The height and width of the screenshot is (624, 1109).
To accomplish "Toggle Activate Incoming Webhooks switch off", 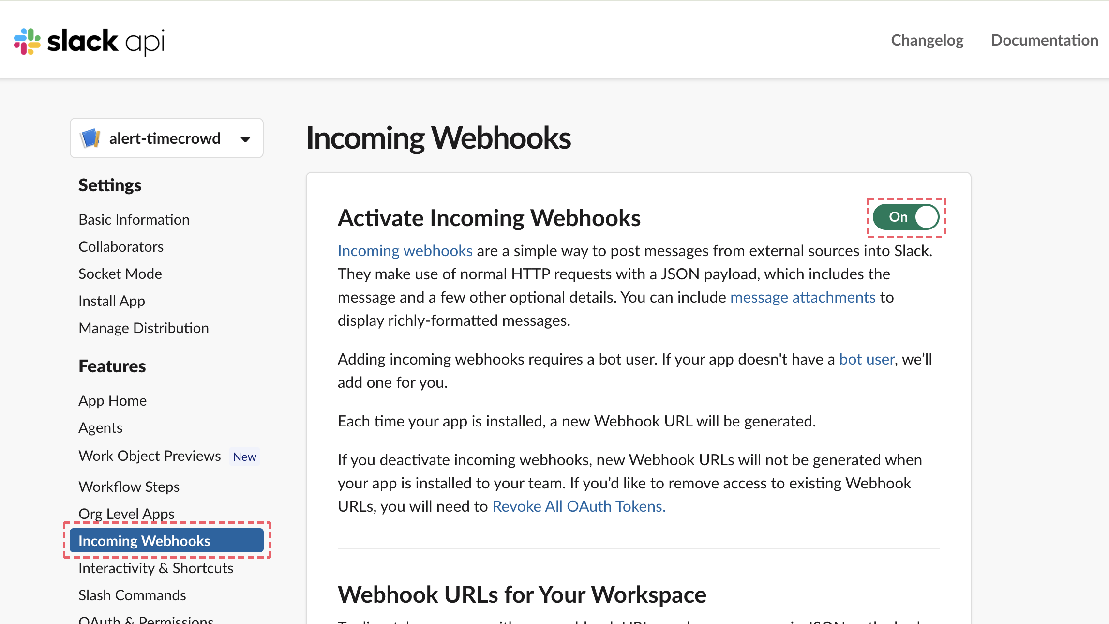I will coord(906,217).
